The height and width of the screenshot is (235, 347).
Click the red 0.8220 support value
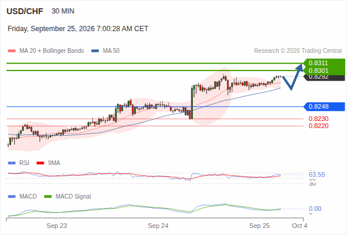(x=318, y=126)
